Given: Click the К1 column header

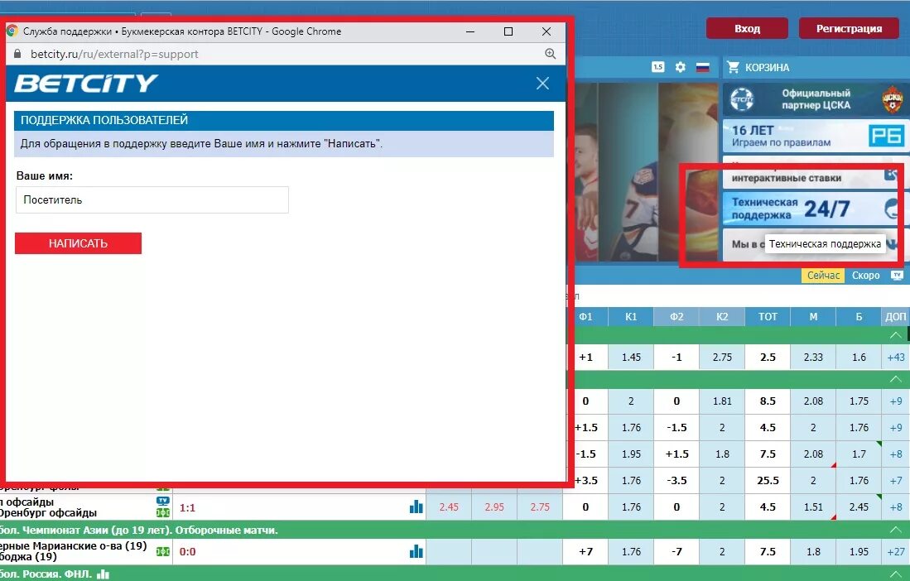Looking at the screenshot, I should point(631,317).
